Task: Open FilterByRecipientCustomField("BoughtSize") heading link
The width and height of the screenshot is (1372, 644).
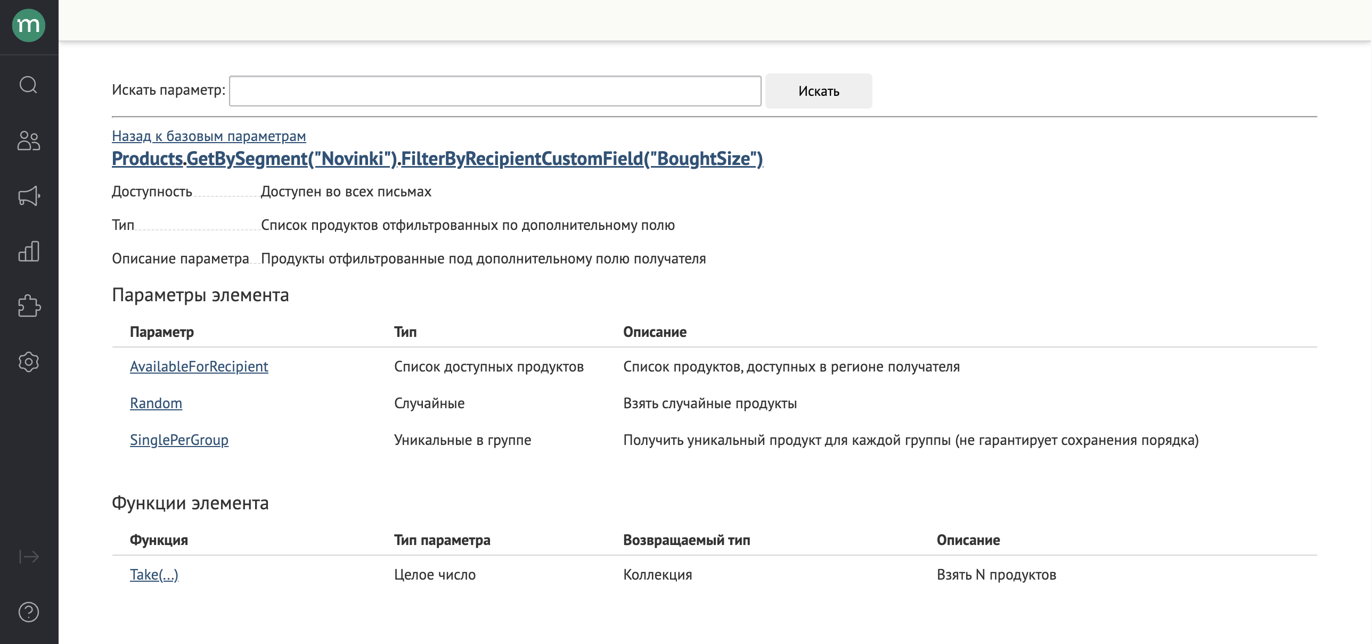Action: coord(582,159)
